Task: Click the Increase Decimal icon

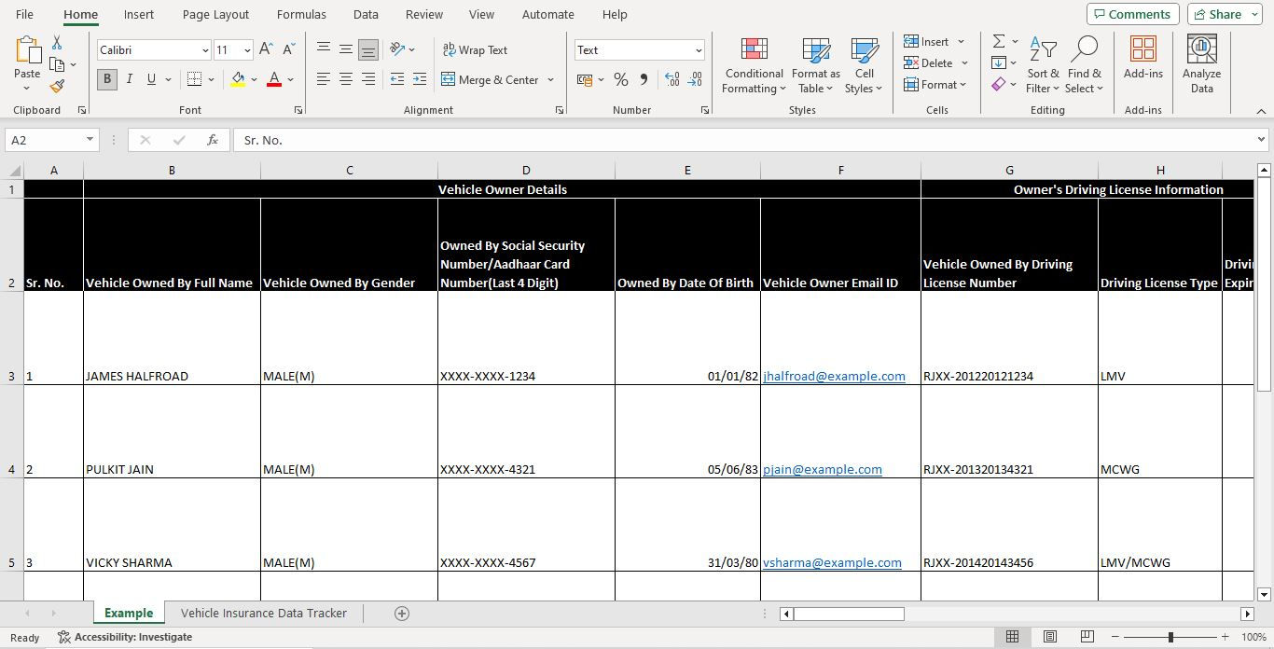Action: [x=672, y=80]
